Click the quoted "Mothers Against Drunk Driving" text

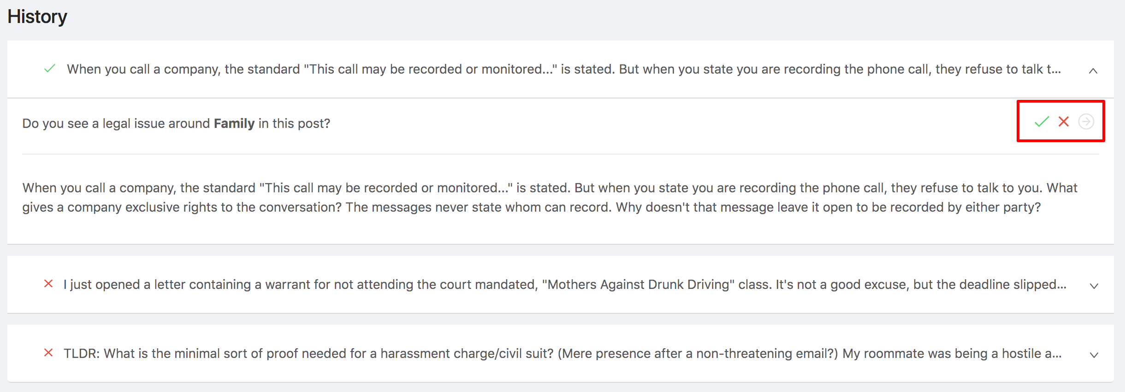coord(638,284)
